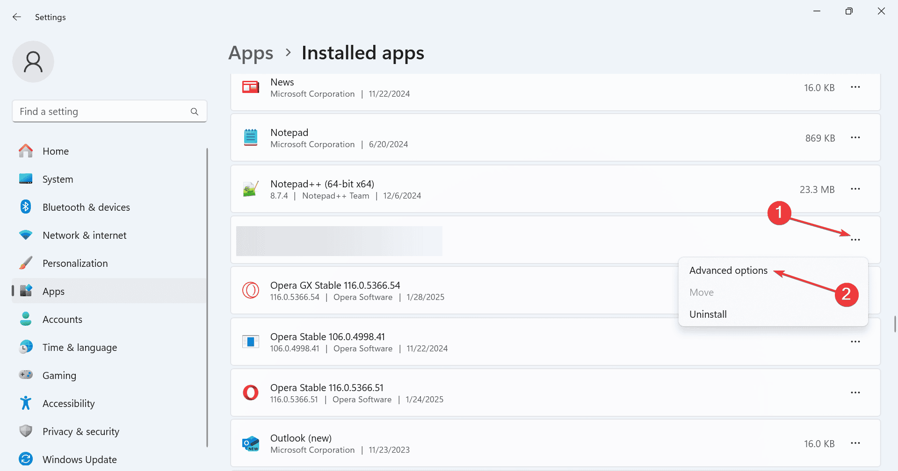Click the Notepad app icon
The image size is (898, 471).
pyautogui.click(x=251, y=138)
